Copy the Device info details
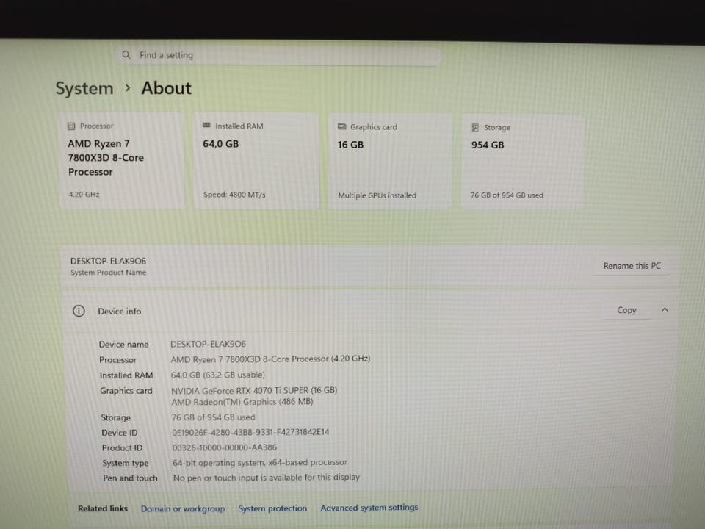Viewport: 705px width, 529px height. click(x=626, y=310)
